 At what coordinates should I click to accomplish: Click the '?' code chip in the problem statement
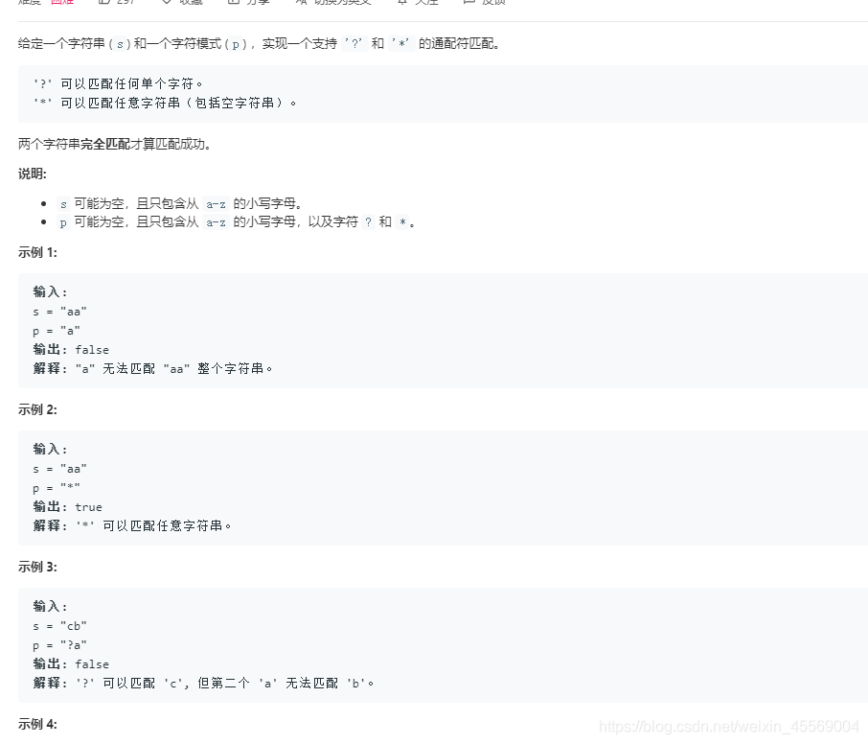[354, 44]
